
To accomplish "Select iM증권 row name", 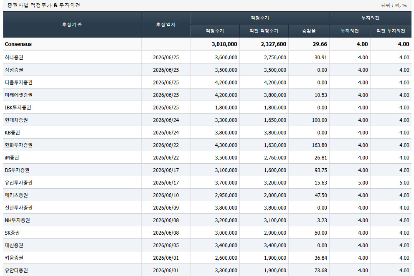I will pos(12,157).
